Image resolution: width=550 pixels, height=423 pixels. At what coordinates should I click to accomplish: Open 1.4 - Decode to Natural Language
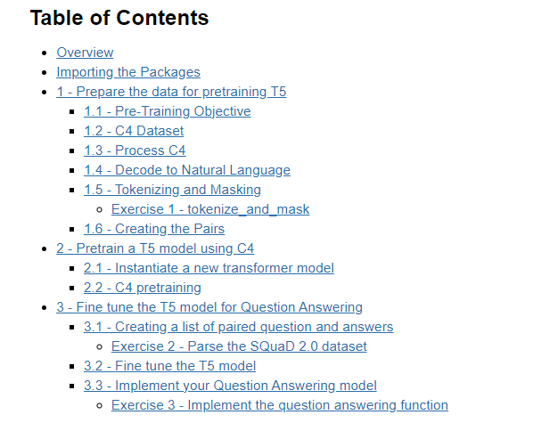(187, 170)
